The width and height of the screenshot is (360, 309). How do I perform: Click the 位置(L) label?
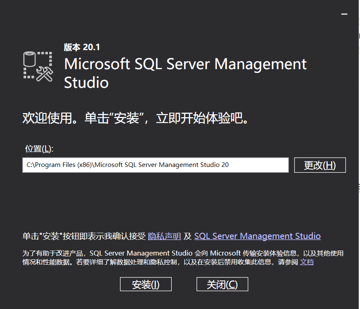coord(39,149)
